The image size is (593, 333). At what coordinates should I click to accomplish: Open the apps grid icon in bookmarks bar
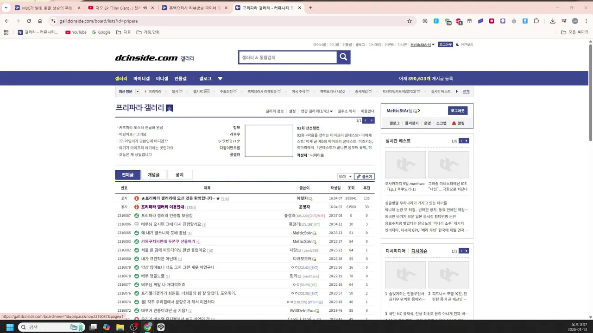6,32
